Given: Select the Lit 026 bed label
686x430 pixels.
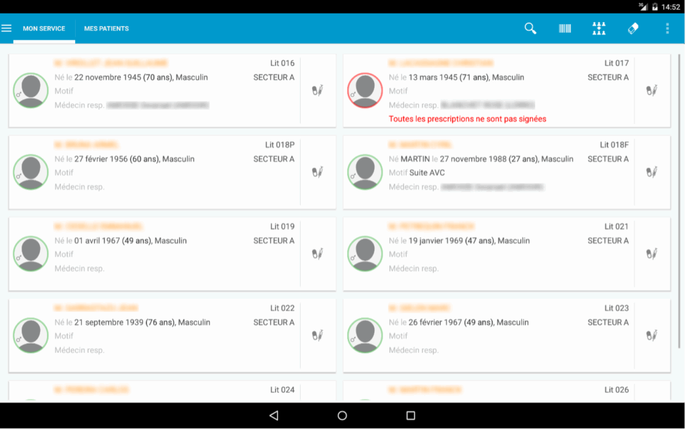Looking at the screenshot, I should [x=616, y=390].
